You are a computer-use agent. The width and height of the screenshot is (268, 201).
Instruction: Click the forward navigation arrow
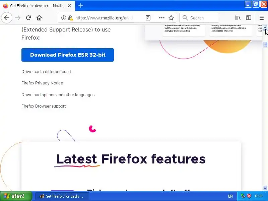(18, 18)
